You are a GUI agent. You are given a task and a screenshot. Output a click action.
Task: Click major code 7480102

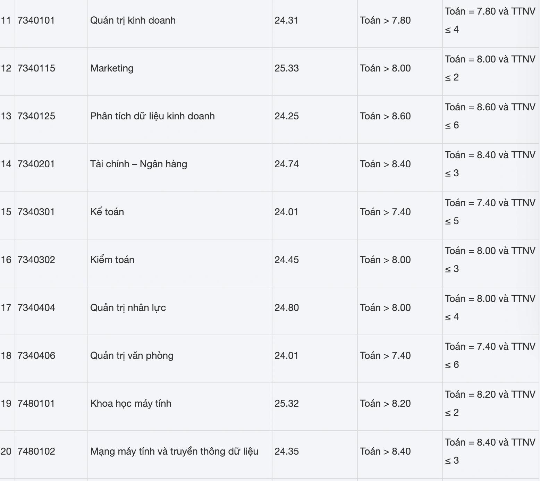[x=36, y=452]
